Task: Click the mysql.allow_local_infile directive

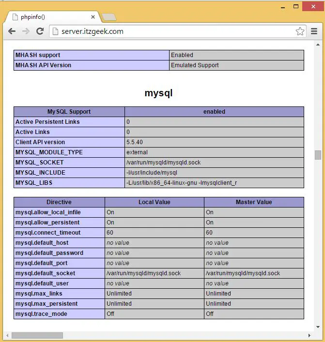Action: 48,212
